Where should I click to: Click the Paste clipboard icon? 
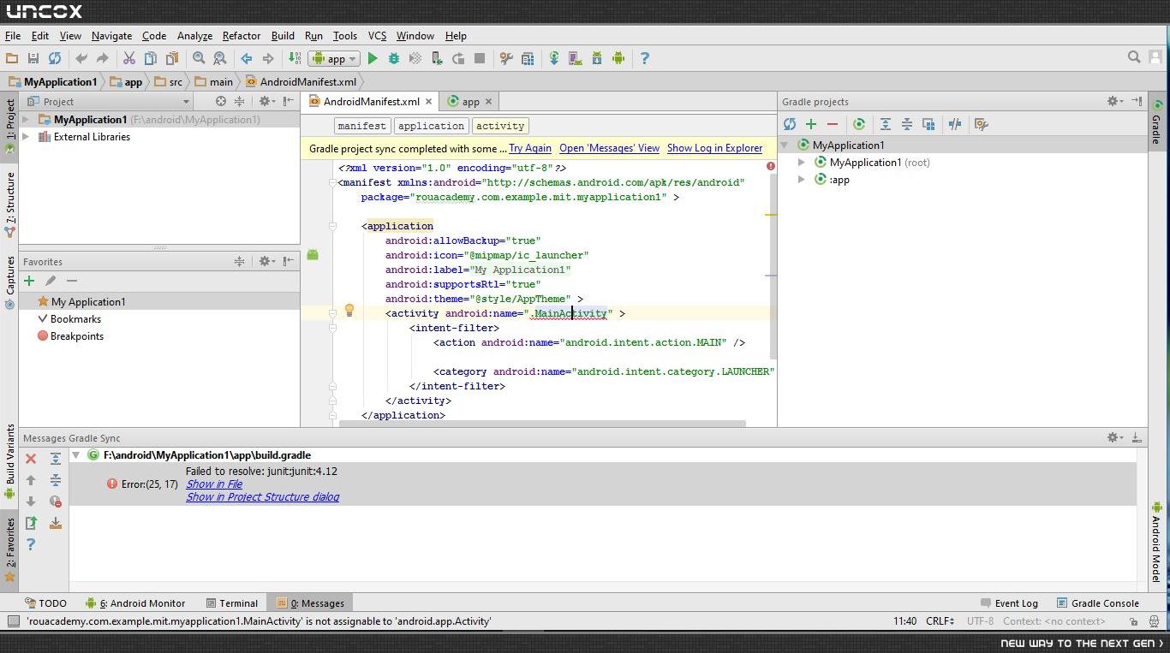(x=172, y=58)
